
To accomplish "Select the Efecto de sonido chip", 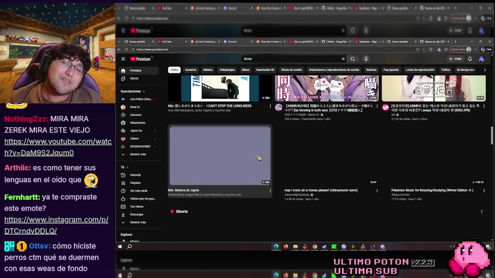I will [x=292, y=70].
